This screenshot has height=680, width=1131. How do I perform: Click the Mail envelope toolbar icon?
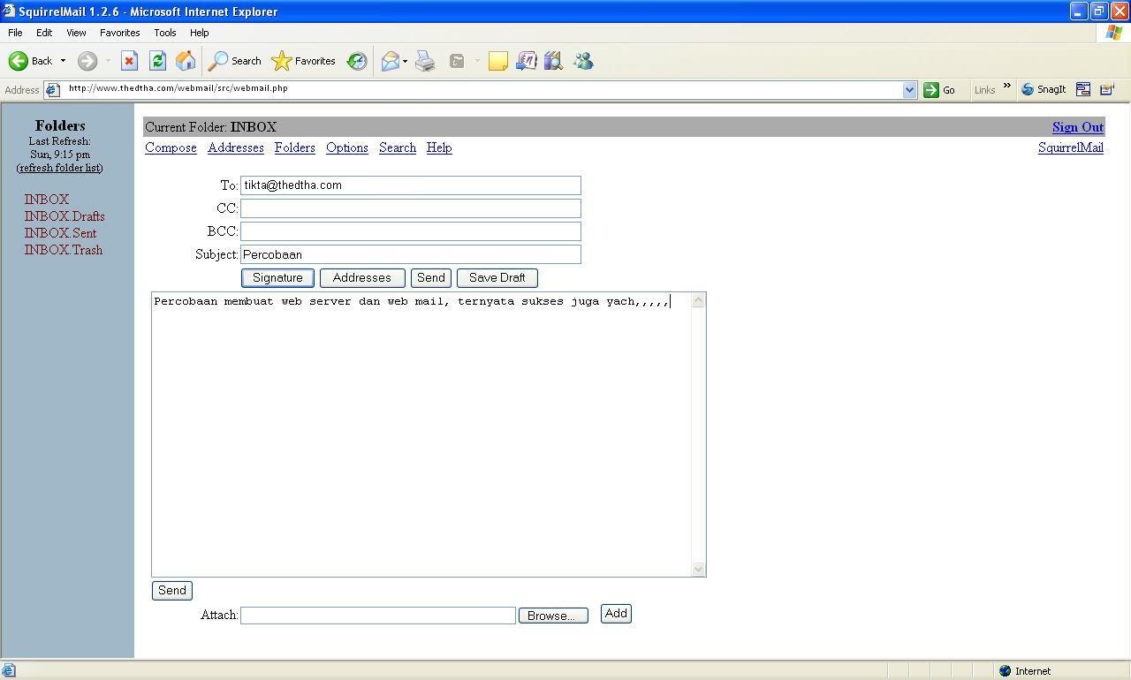390,61
